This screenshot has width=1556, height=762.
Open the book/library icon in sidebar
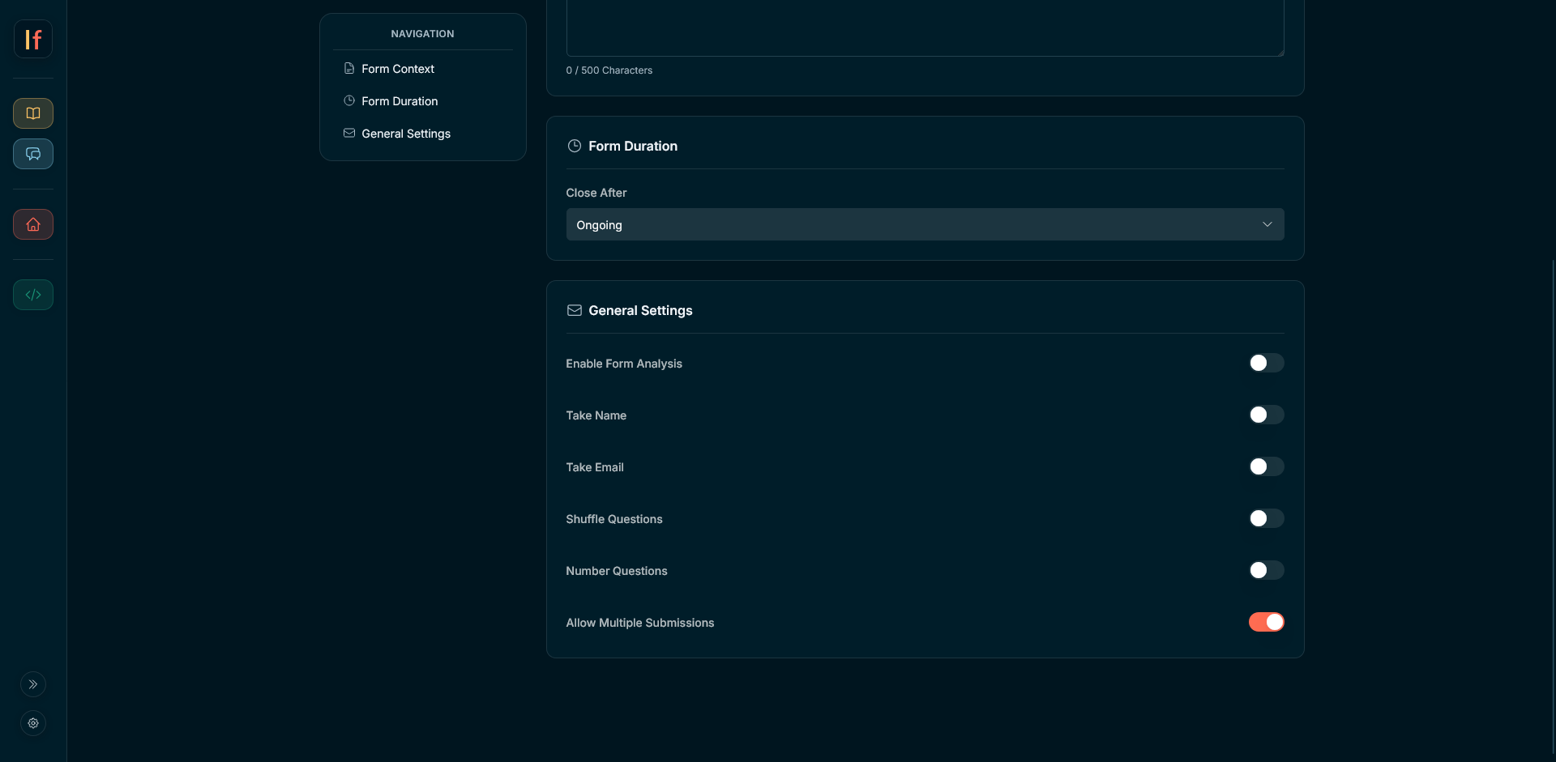[x=33, y=113]
